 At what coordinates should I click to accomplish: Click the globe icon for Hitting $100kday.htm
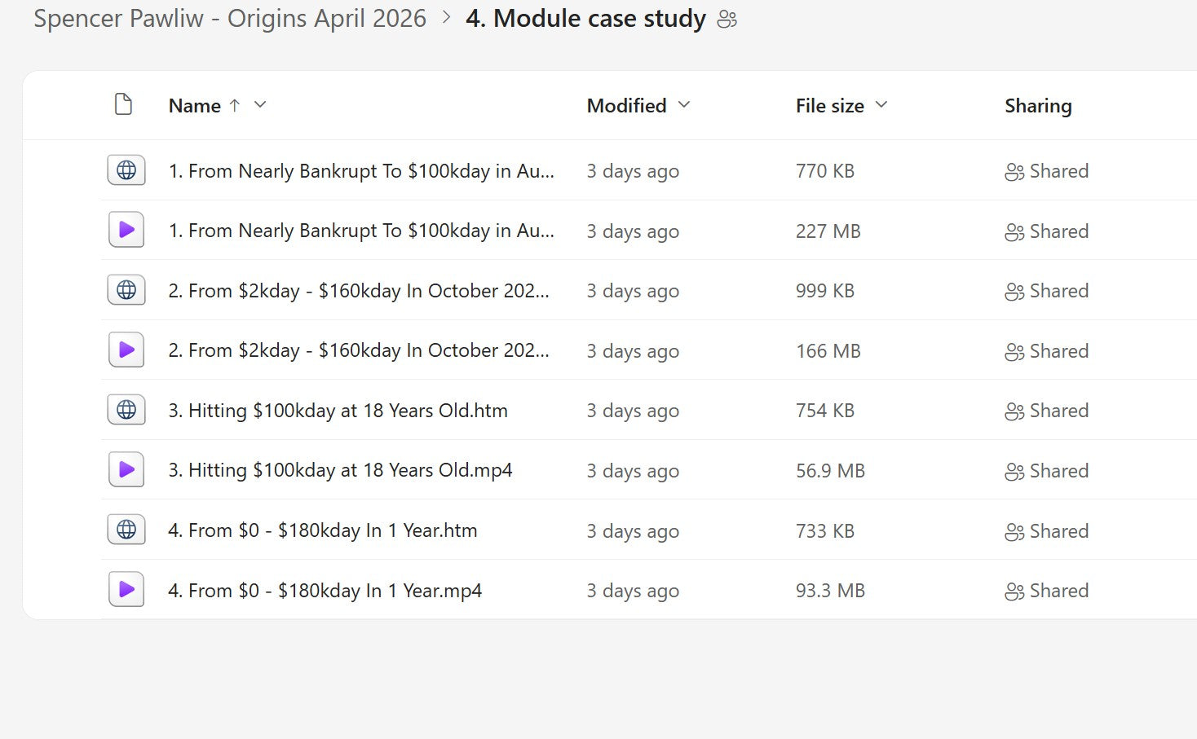[126, 410]
